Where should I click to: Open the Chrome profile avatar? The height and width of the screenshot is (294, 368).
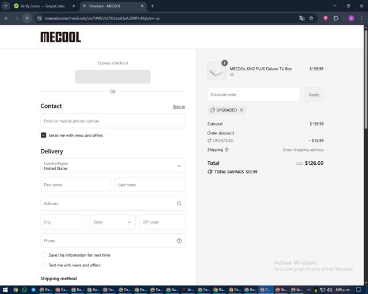[351, 18]
